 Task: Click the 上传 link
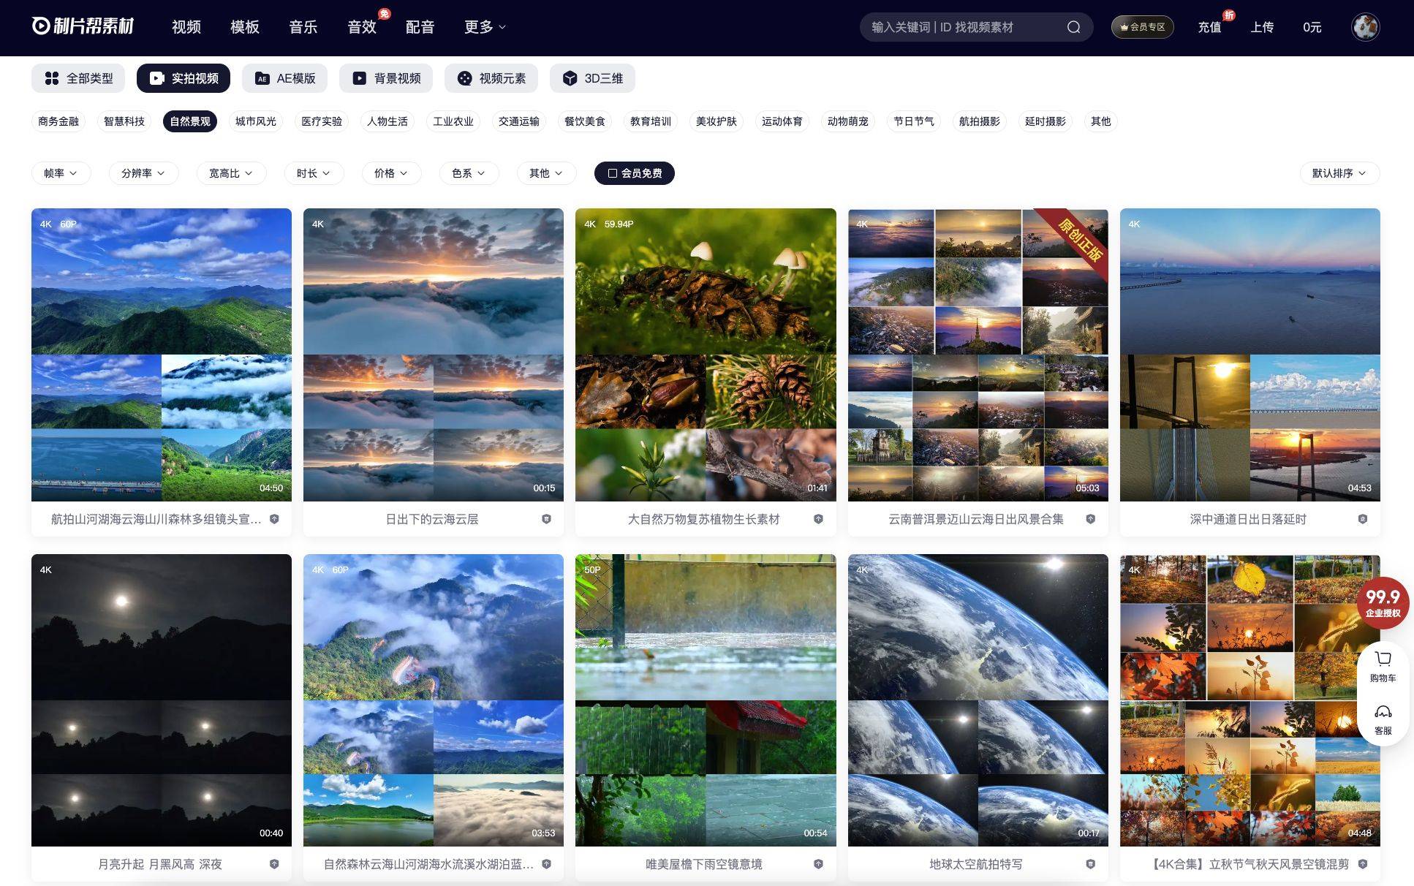(1262, 27)
